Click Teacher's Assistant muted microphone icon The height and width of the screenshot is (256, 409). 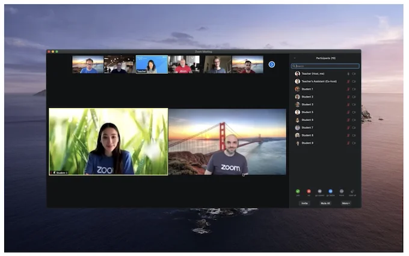click(x=348, y=82)
